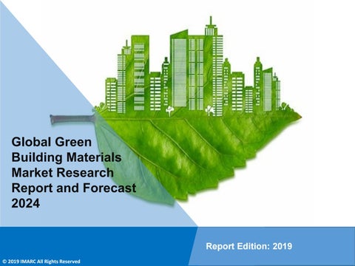Click the light blue triangle background area
This screenshot has width=355, height=266.
37,86
